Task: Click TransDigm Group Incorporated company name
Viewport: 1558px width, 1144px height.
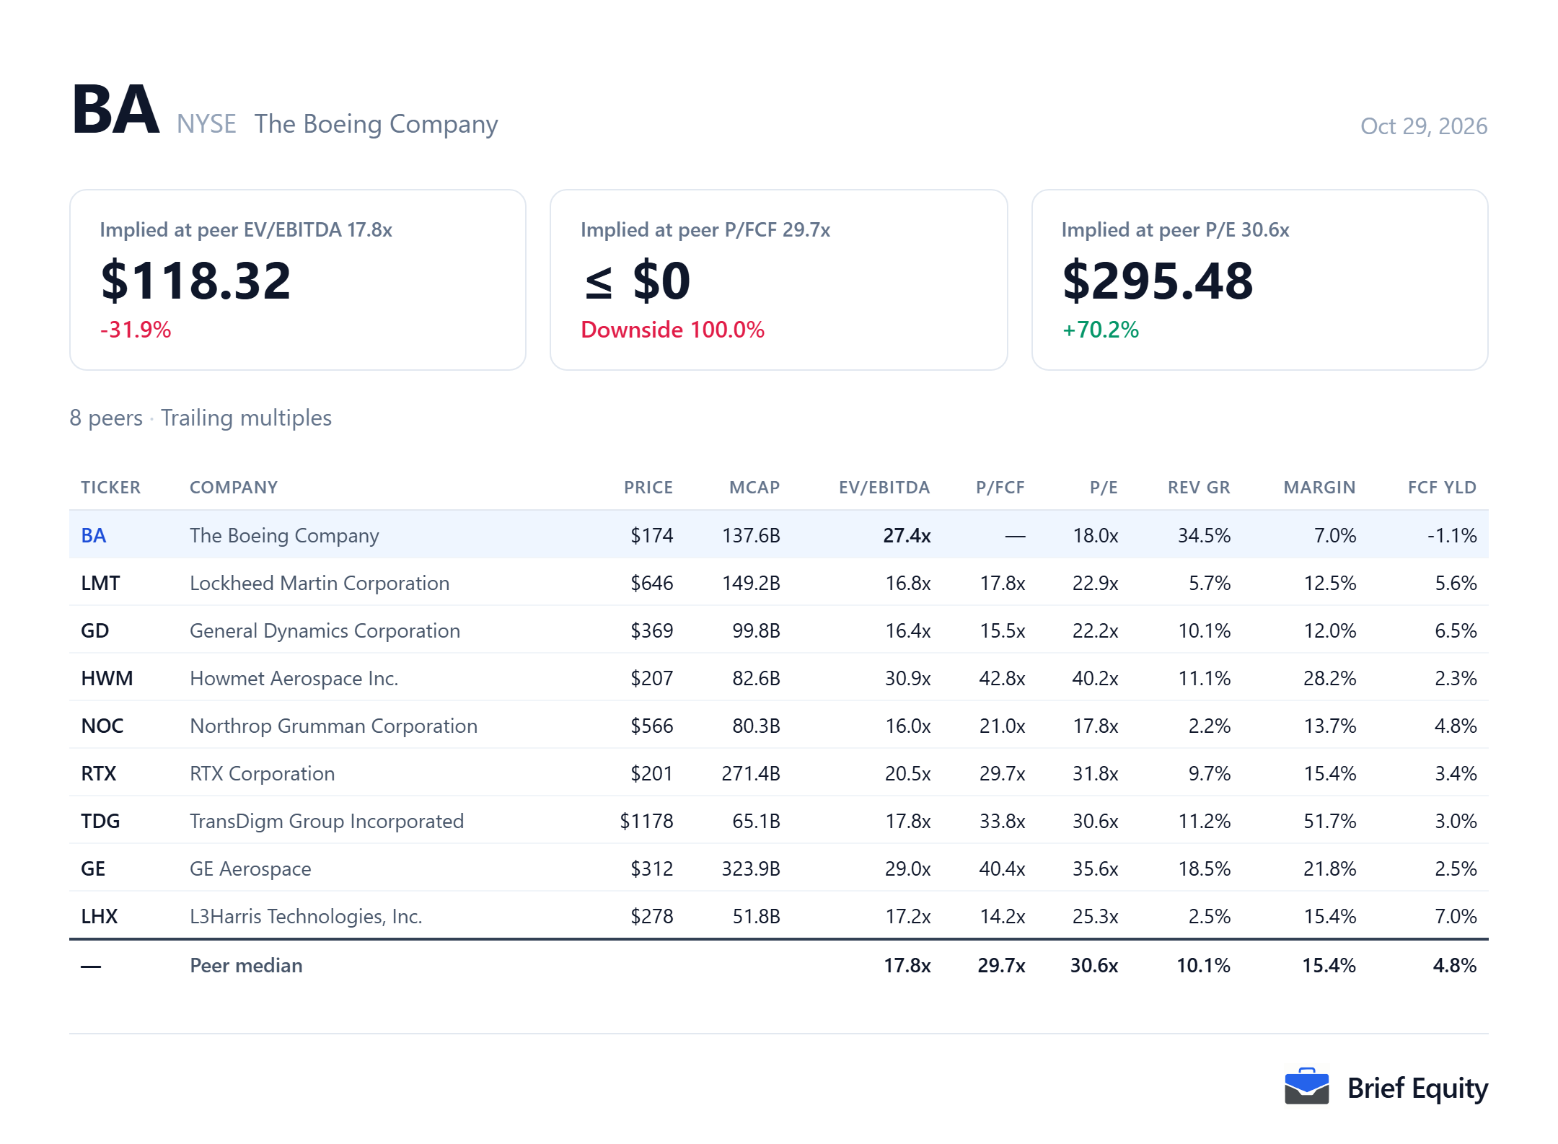Action: coord(327,821)
